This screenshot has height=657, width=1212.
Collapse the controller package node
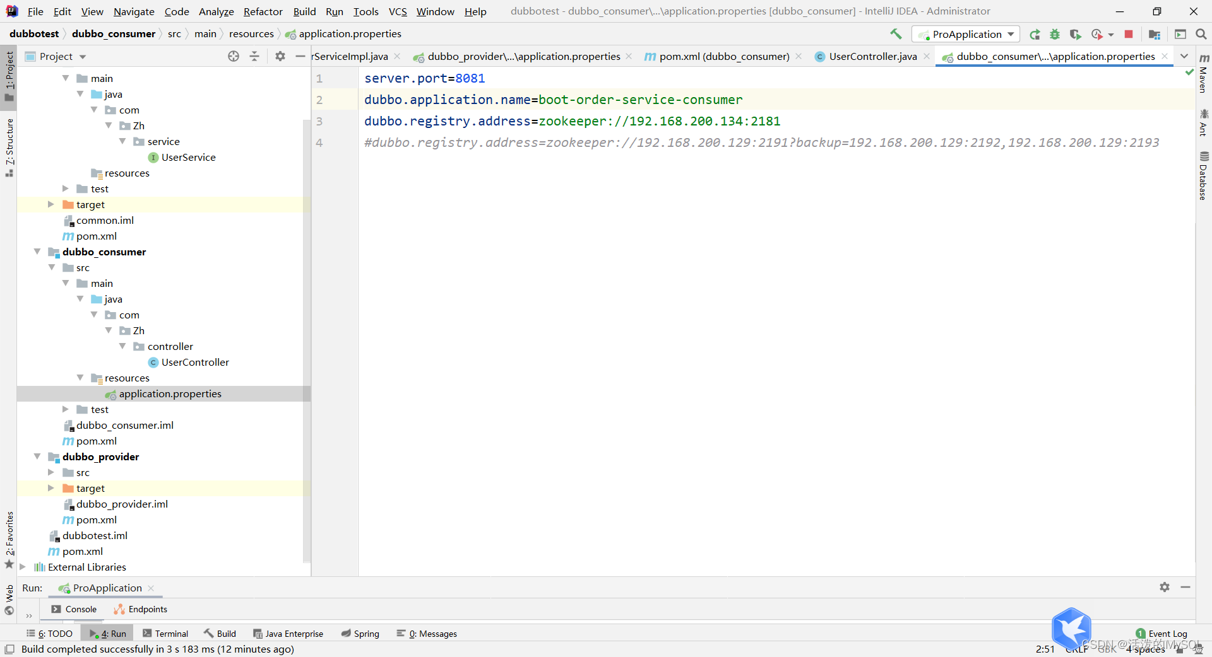point(122,346)
